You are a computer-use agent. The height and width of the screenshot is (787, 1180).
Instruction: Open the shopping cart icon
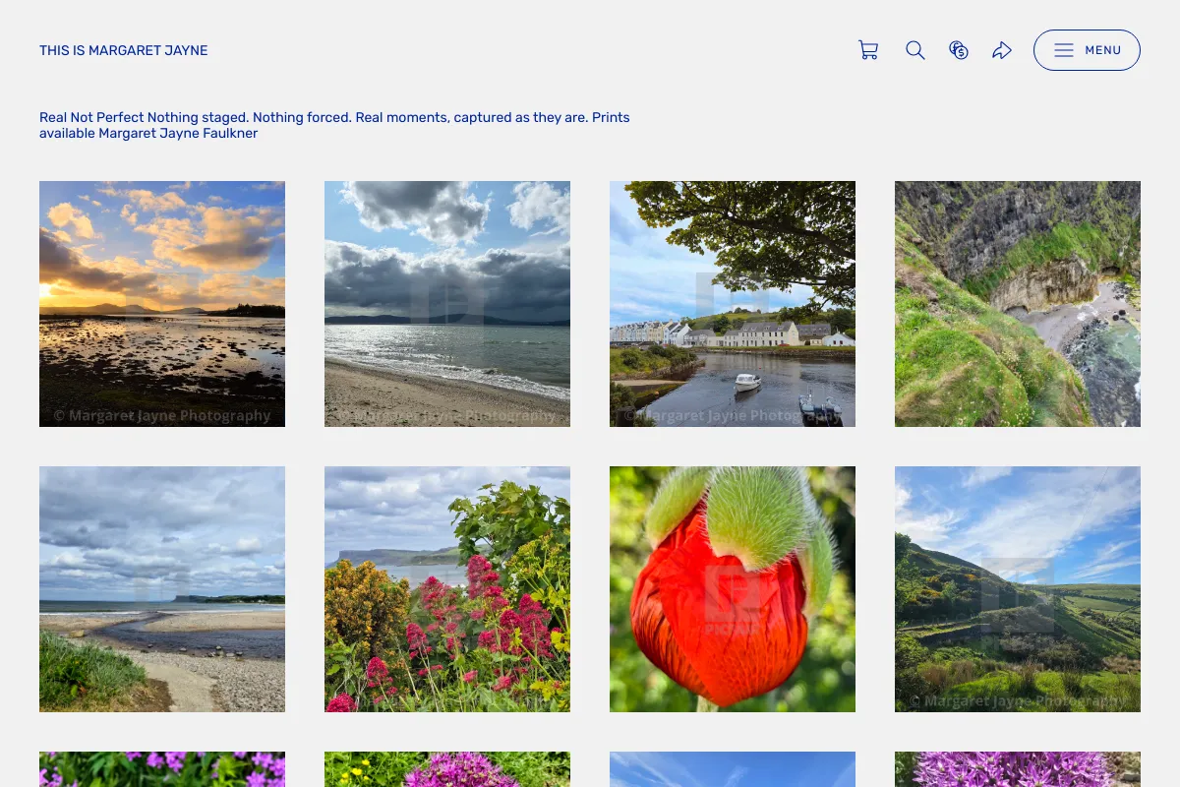(x=868, y=50)
